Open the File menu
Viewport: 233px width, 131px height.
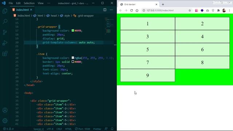point(11,3)
